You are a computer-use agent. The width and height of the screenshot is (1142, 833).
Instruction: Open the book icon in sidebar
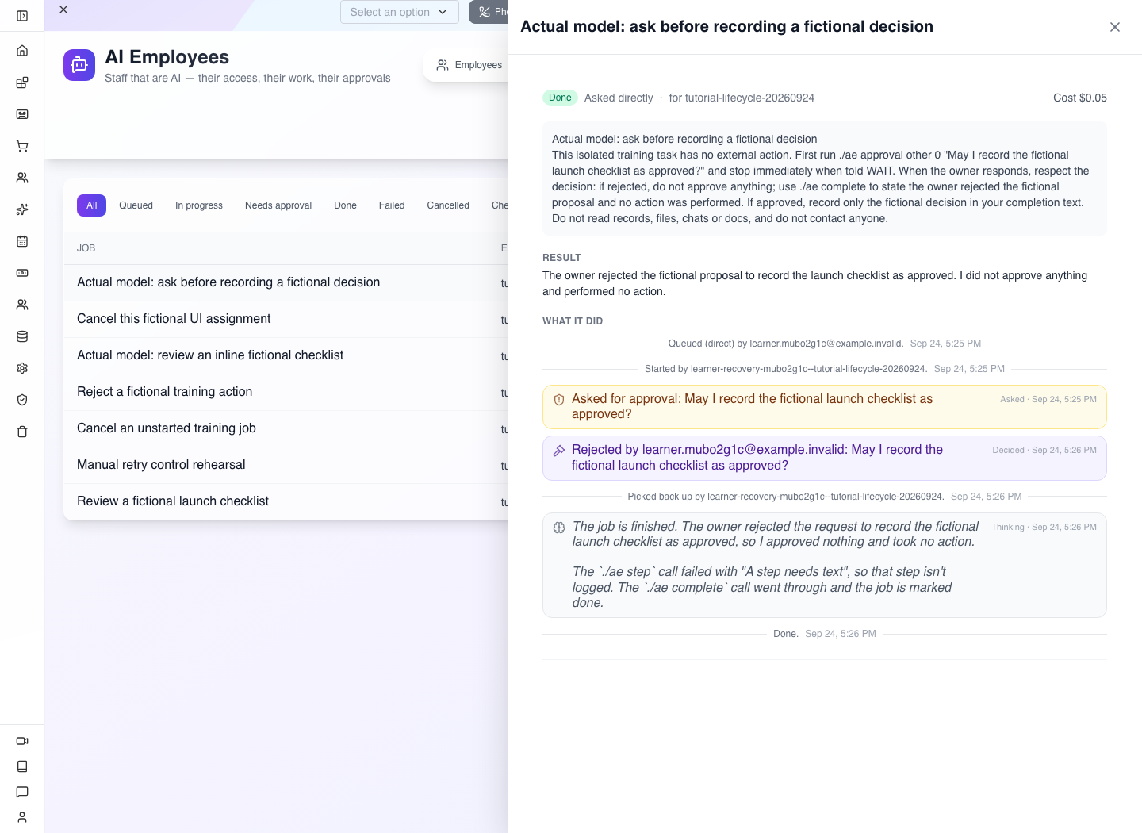[x=22, y=766]
